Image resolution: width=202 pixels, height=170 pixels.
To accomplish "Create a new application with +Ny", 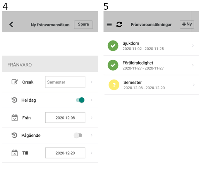I will click(187, 24).
